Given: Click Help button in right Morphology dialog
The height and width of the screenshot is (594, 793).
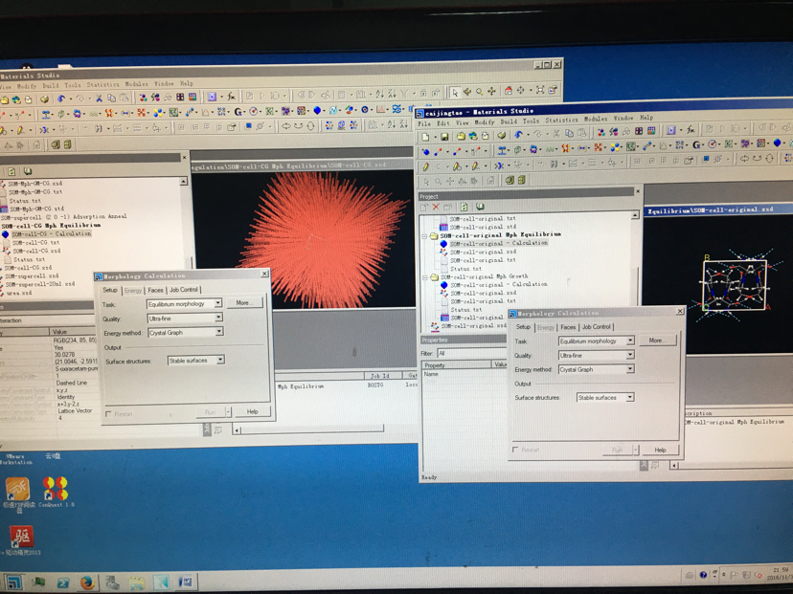Looking at the screenshot, I should (660, 450).
